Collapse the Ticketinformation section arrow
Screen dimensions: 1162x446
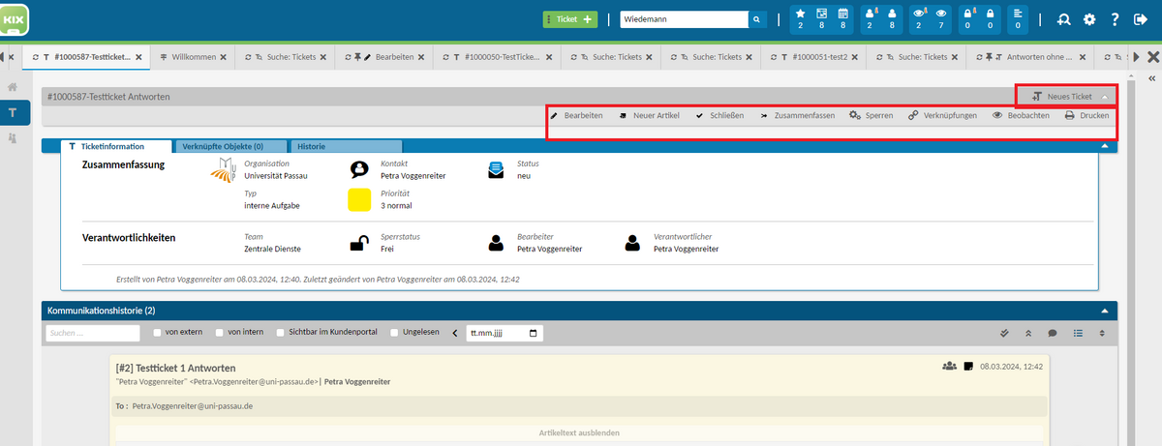click(x=1104, y=146)
